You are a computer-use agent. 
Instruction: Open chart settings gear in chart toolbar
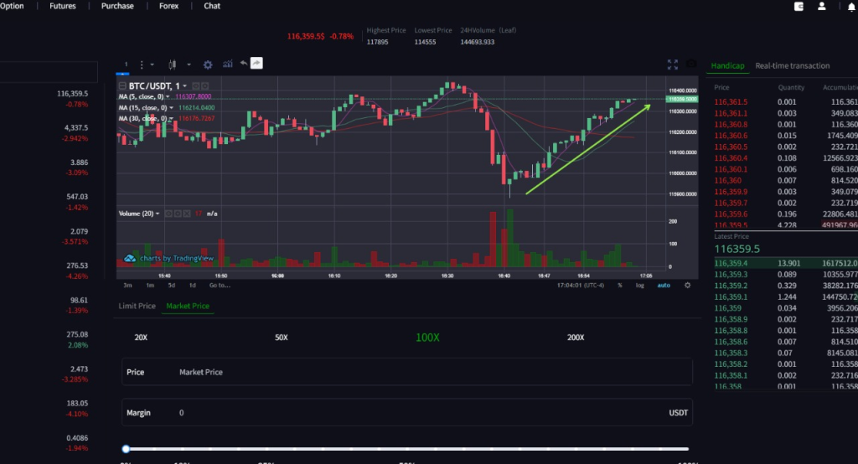point(208,64)
